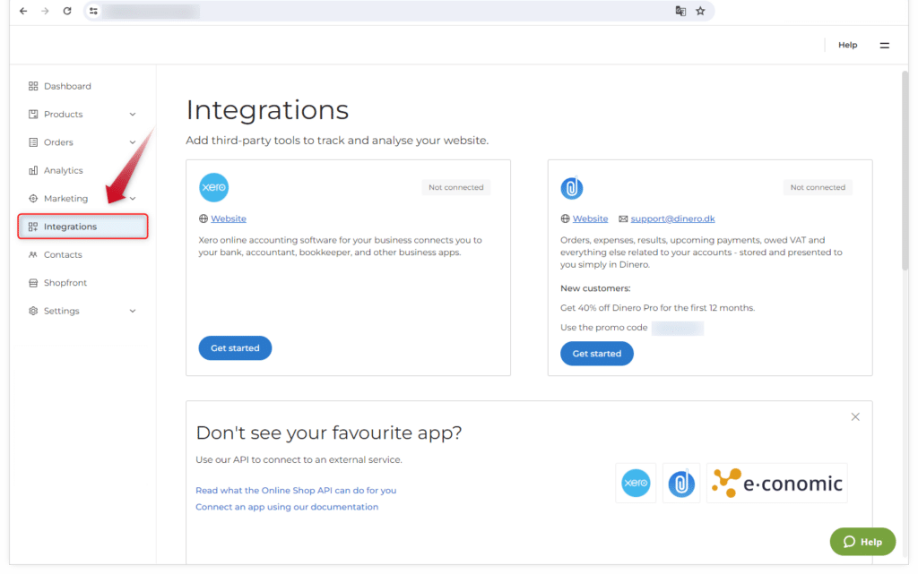918x574 pixels.
Task: Click the Dinero paperclip logo in card
Action: [x=572, y=188]
